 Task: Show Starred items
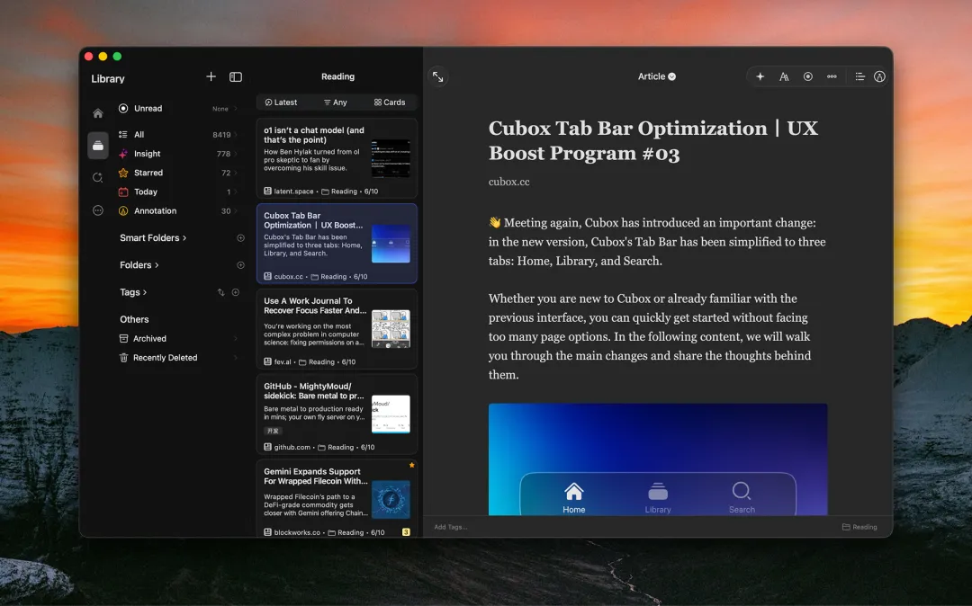click(178, 173)
